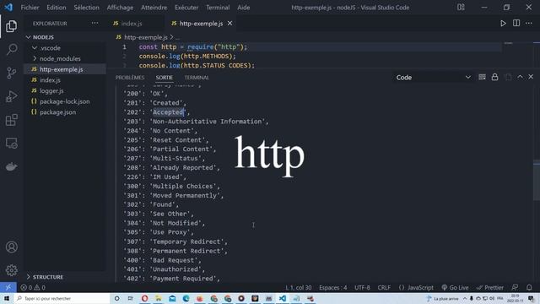Open the Task View taskbar icon
This screenshot has width=540, height=304.
[131, 298]
